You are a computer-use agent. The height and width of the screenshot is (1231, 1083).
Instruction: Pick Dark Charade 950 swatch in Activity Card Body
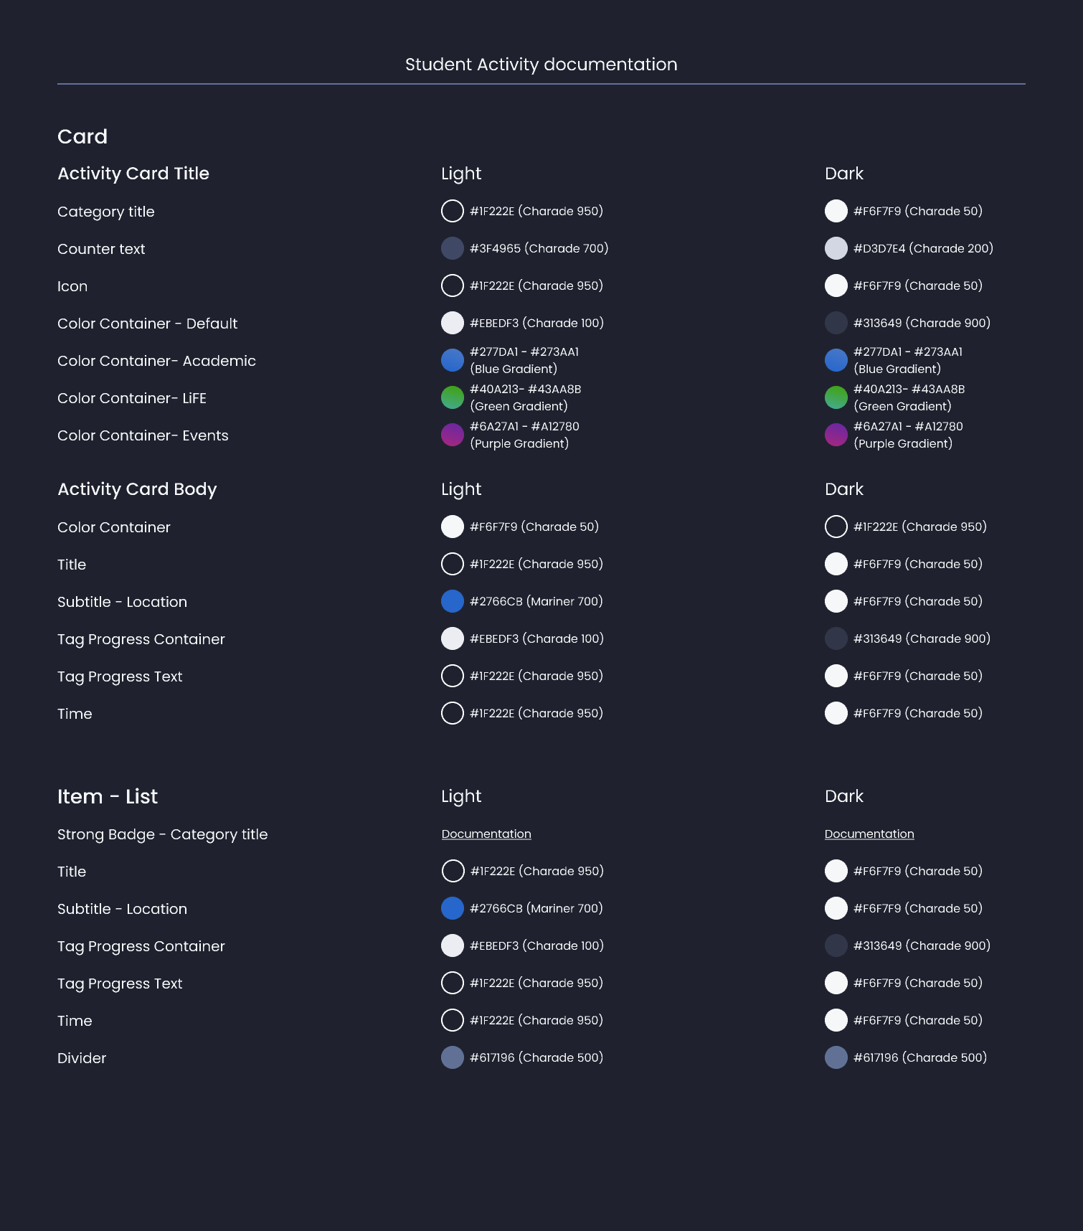pyautogui.click(x=836, y=527)
